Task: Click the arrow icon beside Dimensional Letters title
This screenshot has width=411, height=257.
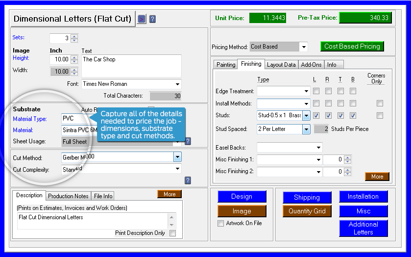Action: pyautogui.click(x=142, y=19)
